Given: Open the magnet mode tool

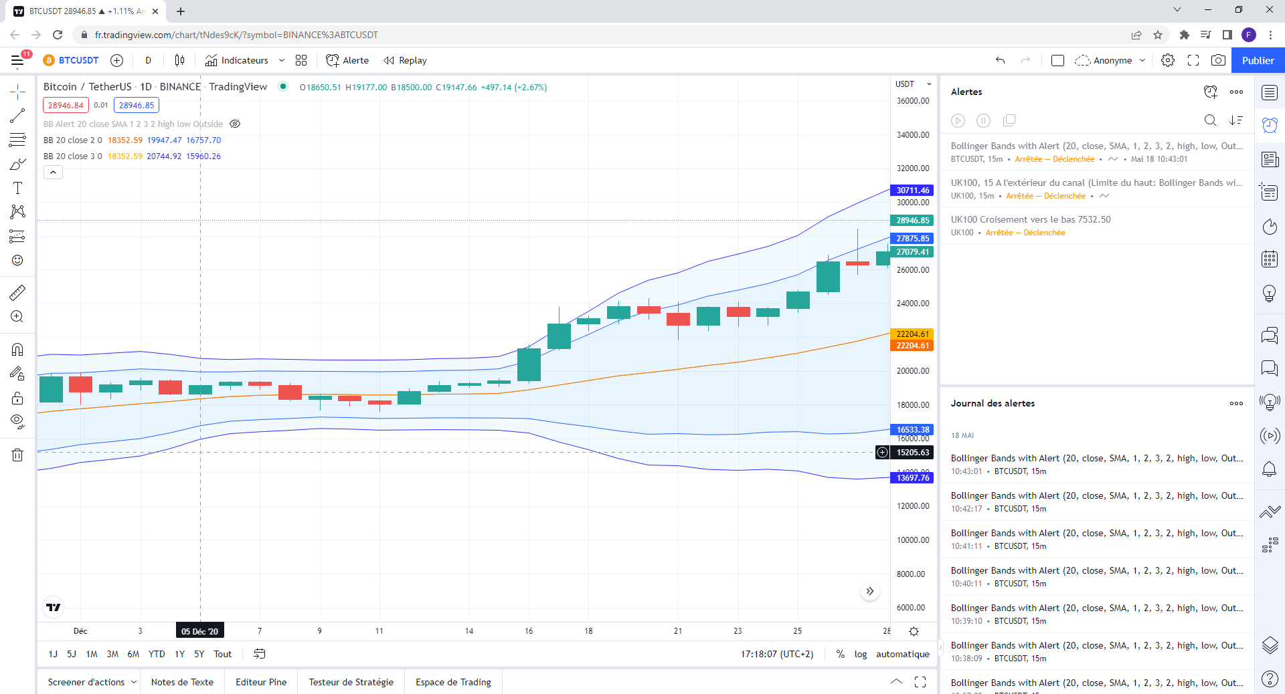Looking at the screenshot, I should coord(17,349).
